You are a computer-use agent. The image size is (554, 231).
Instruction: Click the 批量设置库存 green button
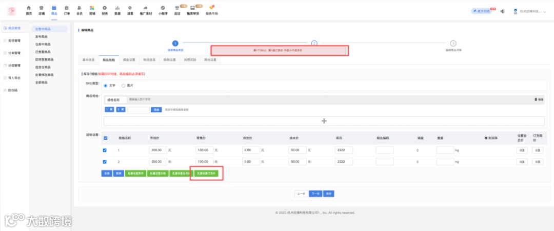pyautogui.click(x=135, y=174)
